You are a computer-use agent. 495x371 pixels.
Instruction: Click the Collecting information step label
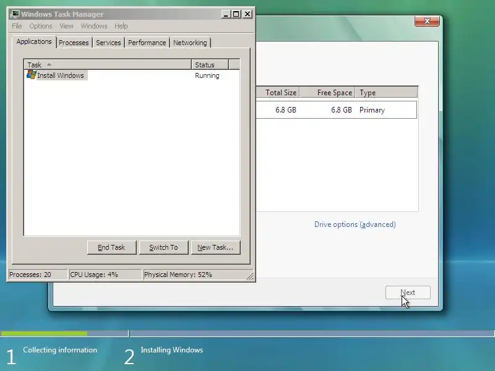(x=60, y=350)
